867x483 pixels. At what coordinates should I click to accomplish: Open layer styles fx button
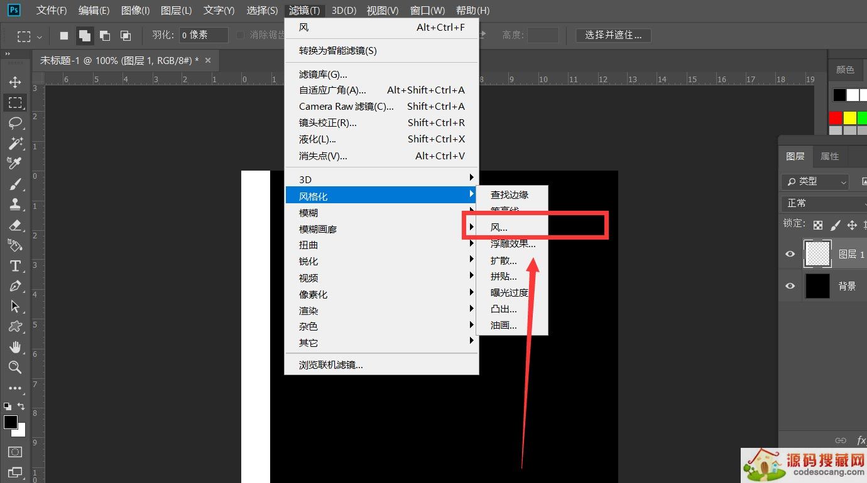(861, 440)
